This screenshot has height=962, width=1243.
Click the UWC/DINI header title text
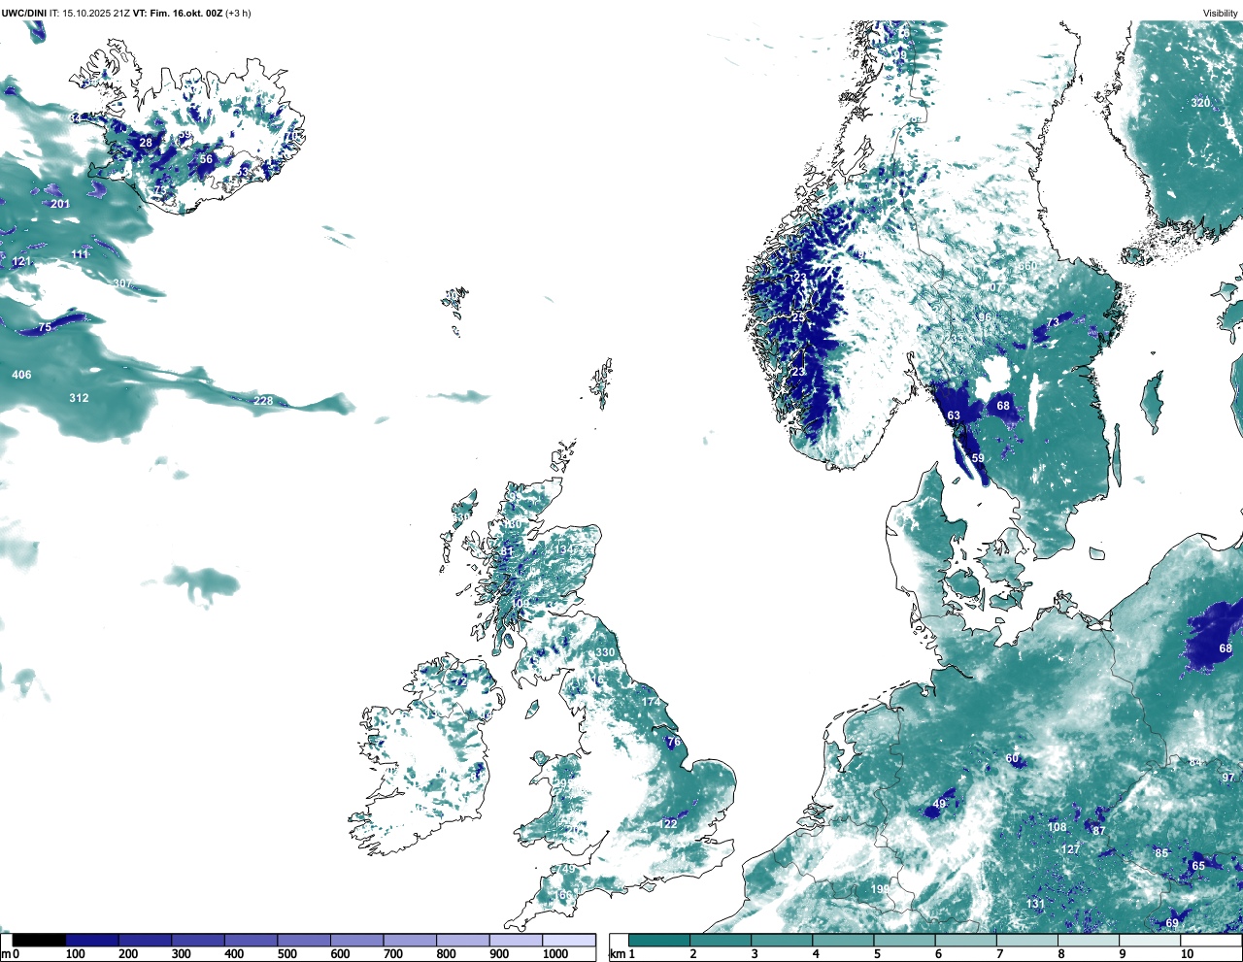pyautogui.click(x=24, y=14)
